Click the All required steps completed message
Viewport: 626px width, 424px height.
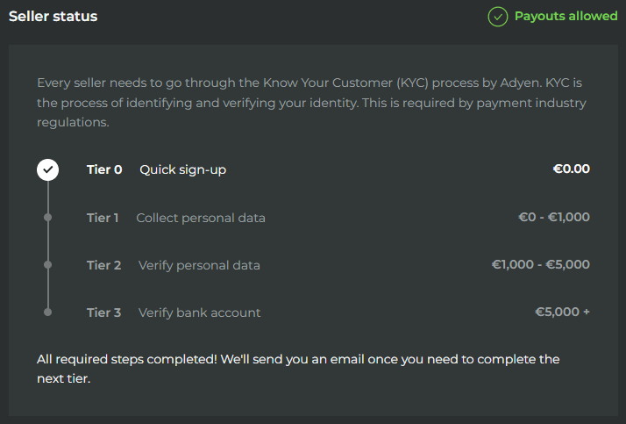click(x=298, y=369)
